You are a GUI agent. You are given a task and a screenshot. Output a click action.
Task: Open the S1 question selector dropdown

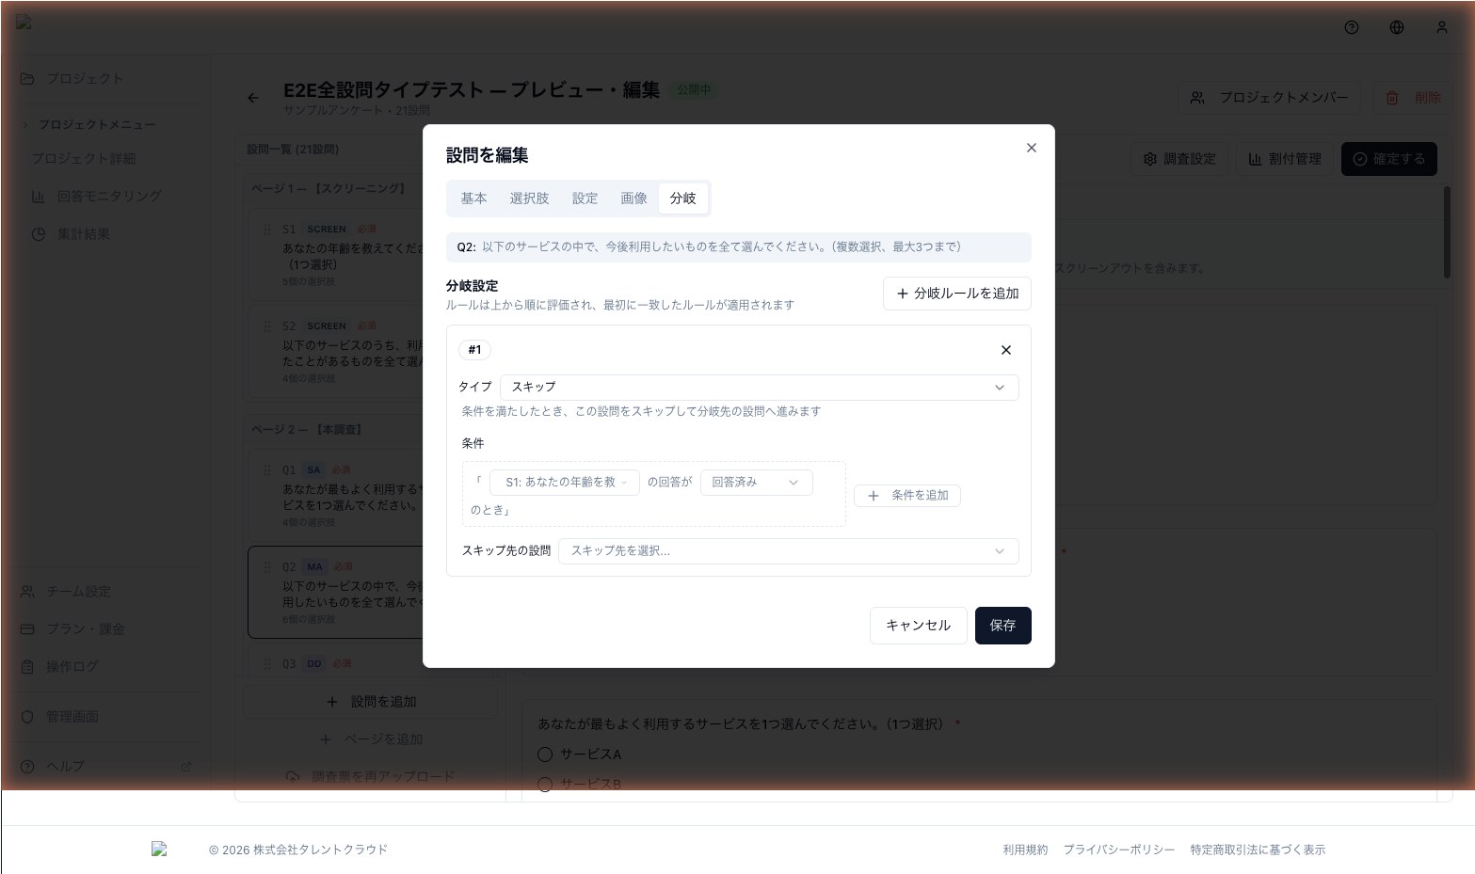[564, 483]
